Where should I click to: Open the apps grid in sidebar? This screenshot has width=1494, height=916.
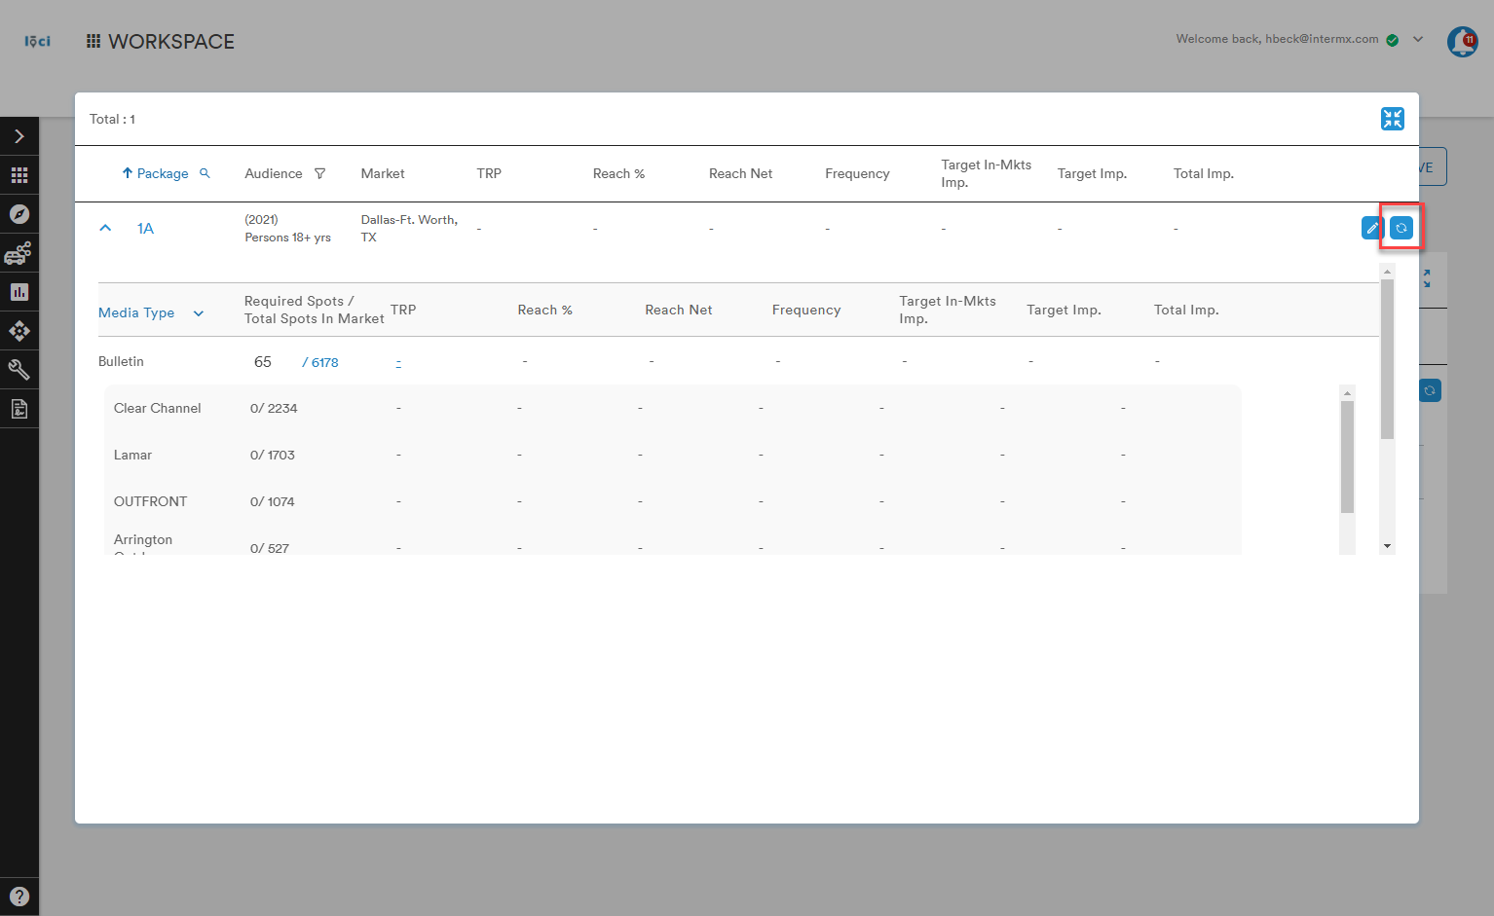19,175
